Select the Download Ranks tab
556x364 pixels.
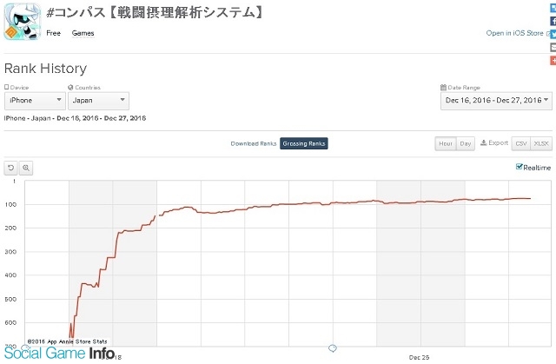coord(253,143)
